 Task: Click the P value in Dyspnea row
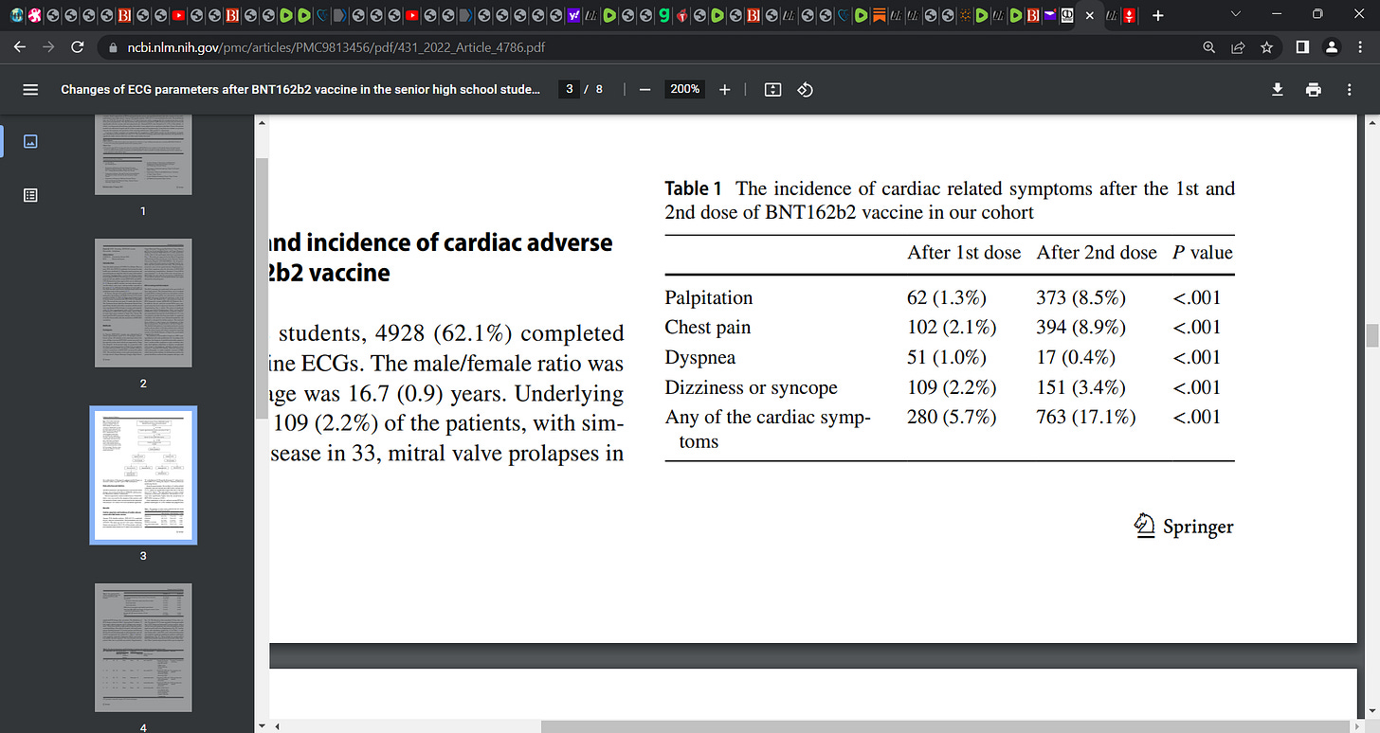1197,358
